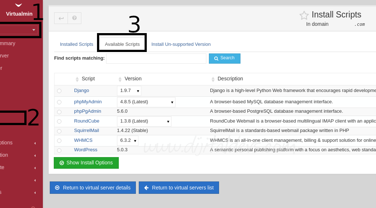Open the Django script link

[x=81, y=91]
